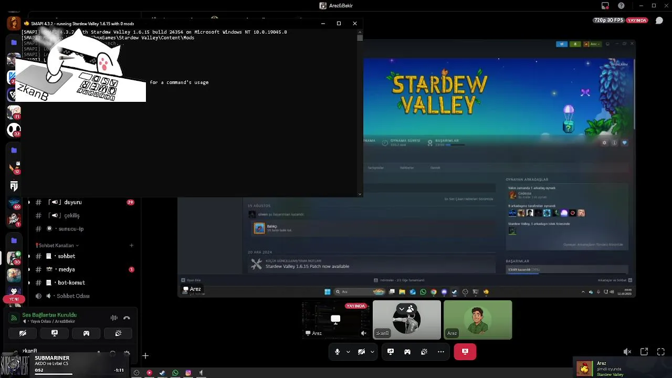Open microphone input options arrow
This screenshot has height=378, width=672.
click(x=348, y=352)
